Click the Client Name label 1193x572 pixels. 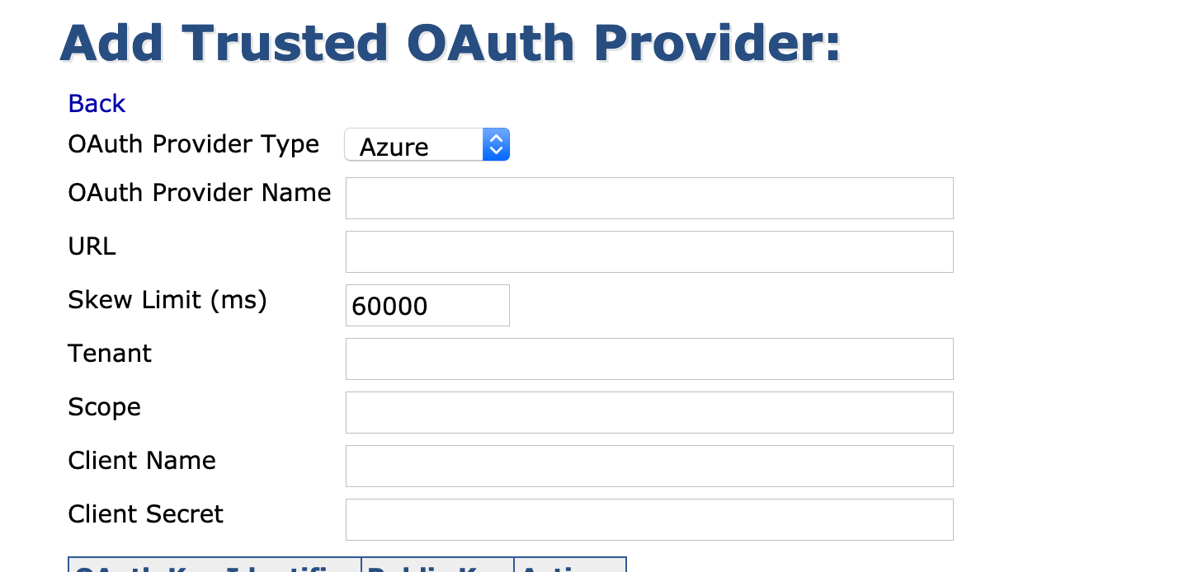coord(141,461)
